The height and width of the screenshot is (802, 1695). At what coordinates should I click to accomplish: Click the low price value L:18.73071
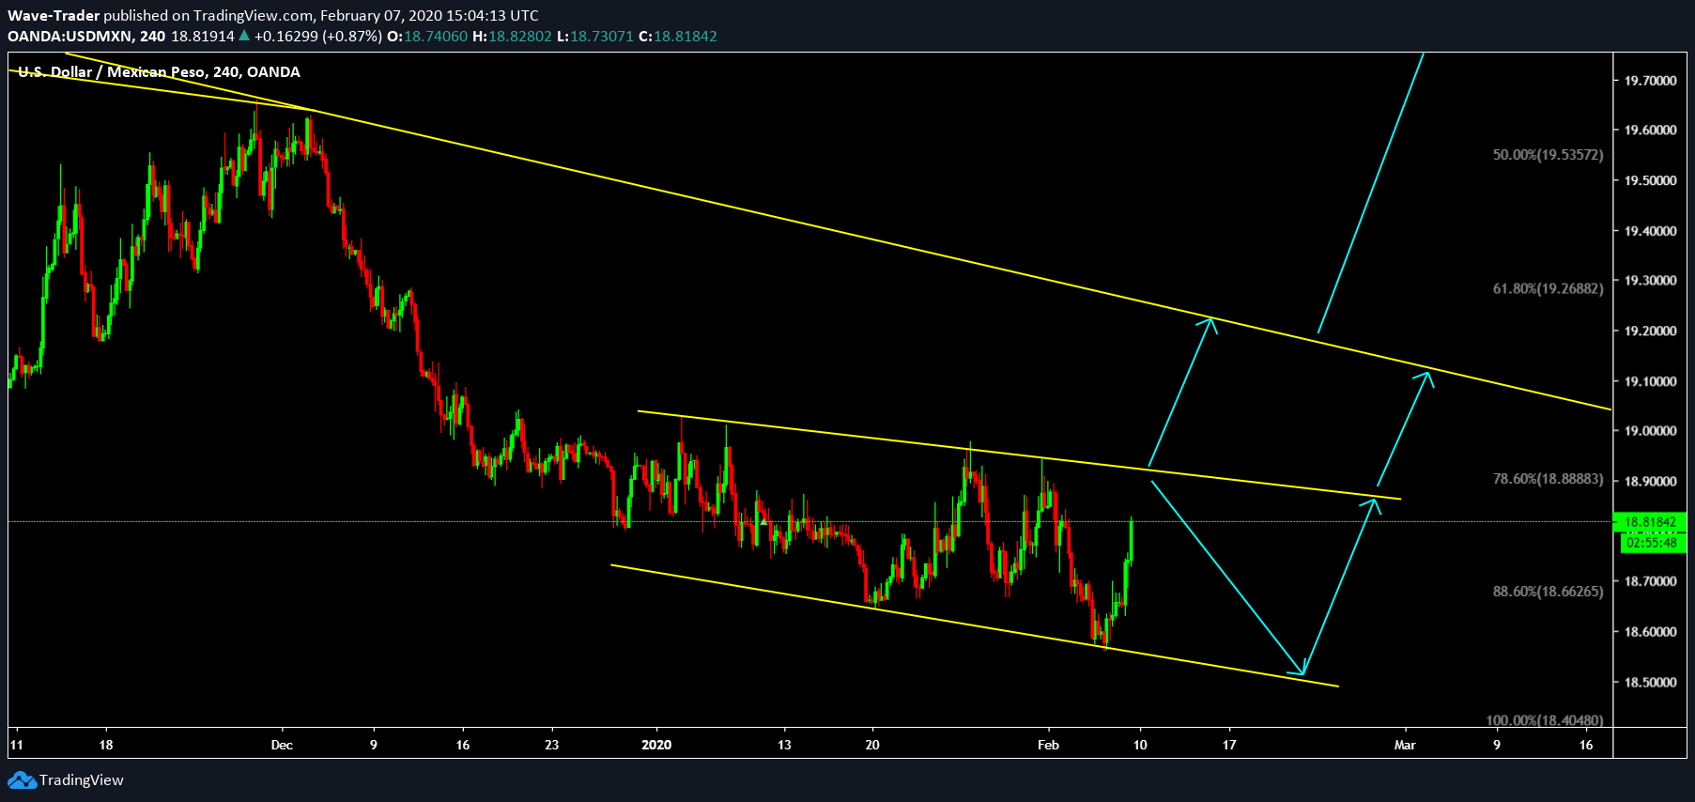pos(595,36)
